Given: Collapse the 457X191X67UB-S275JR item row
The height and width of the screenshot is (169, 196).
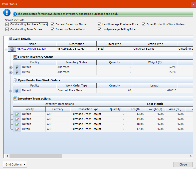Looking at the screenshot, I should click(x=6, y=49).
